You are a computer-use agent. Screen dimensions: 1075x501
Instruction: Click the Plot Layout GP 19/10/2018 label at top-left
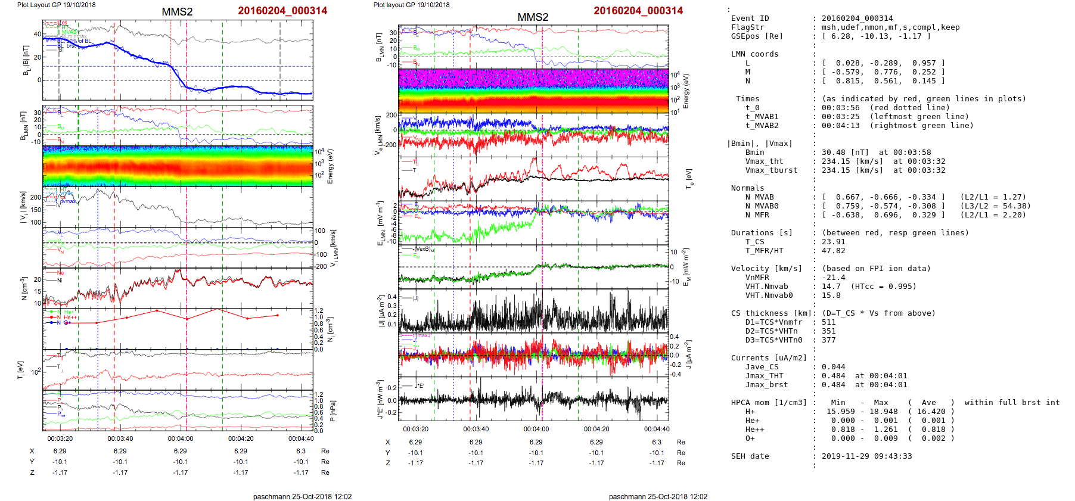[56, 5]
